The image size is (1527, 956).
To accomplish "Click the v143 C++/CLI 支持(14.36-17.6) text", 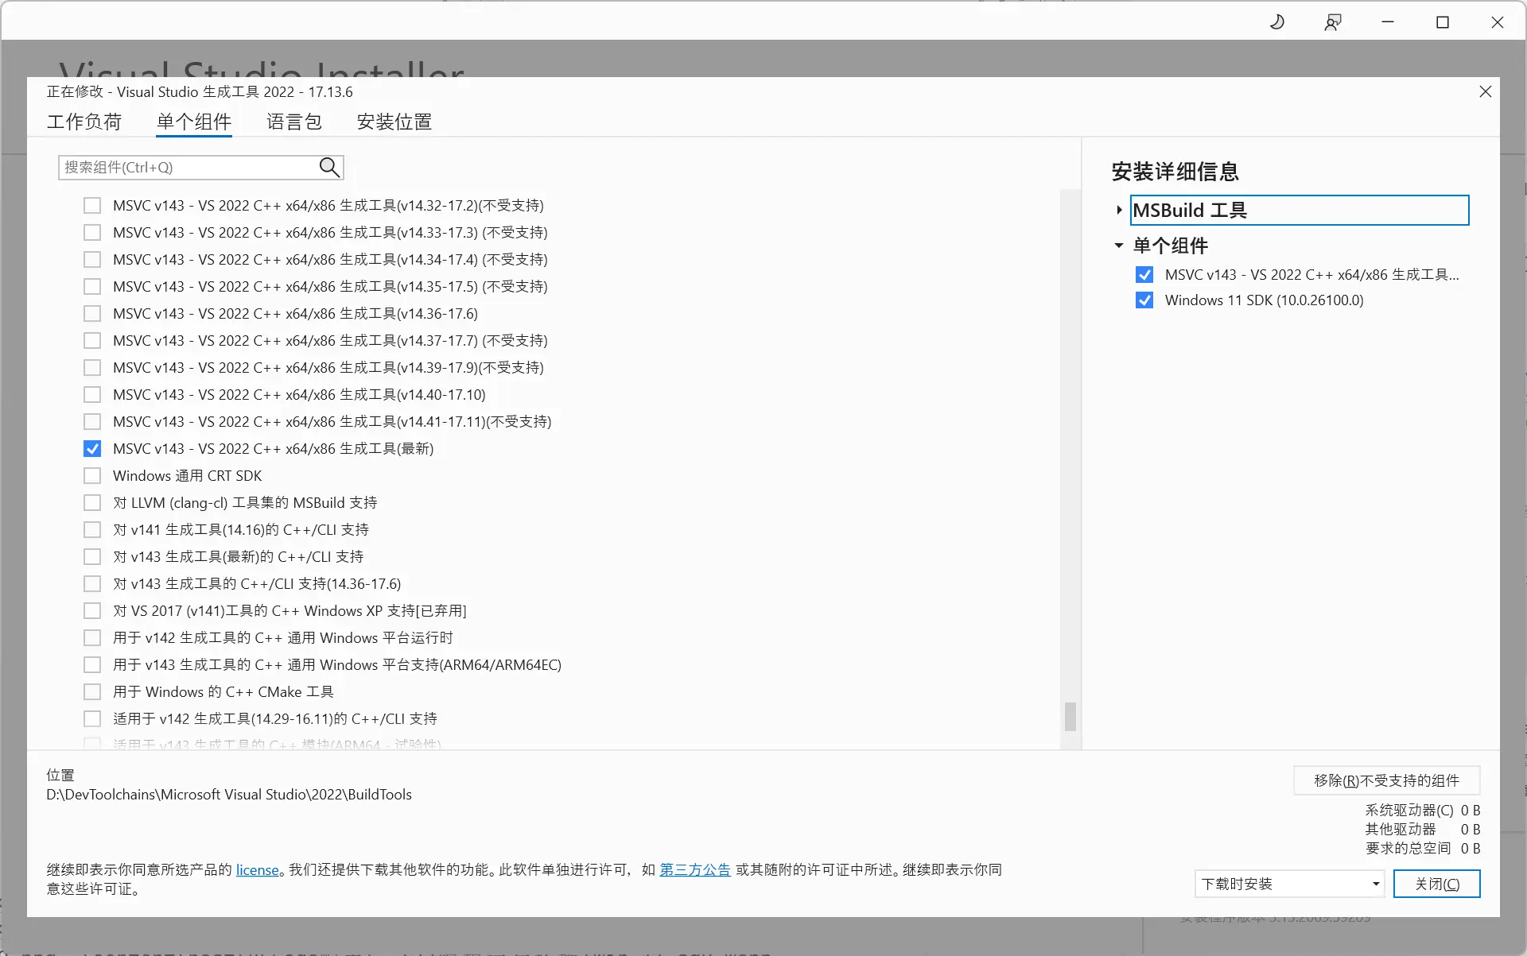I will [x=257, y=584].
